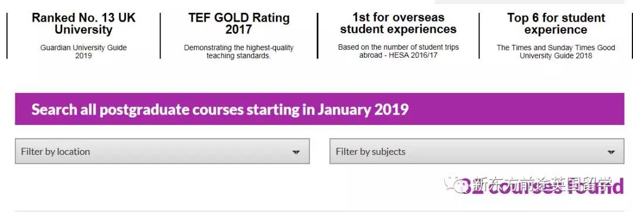
Task: Select the Times and Sunday Times Guide text
Action: (x=556, y=51)
